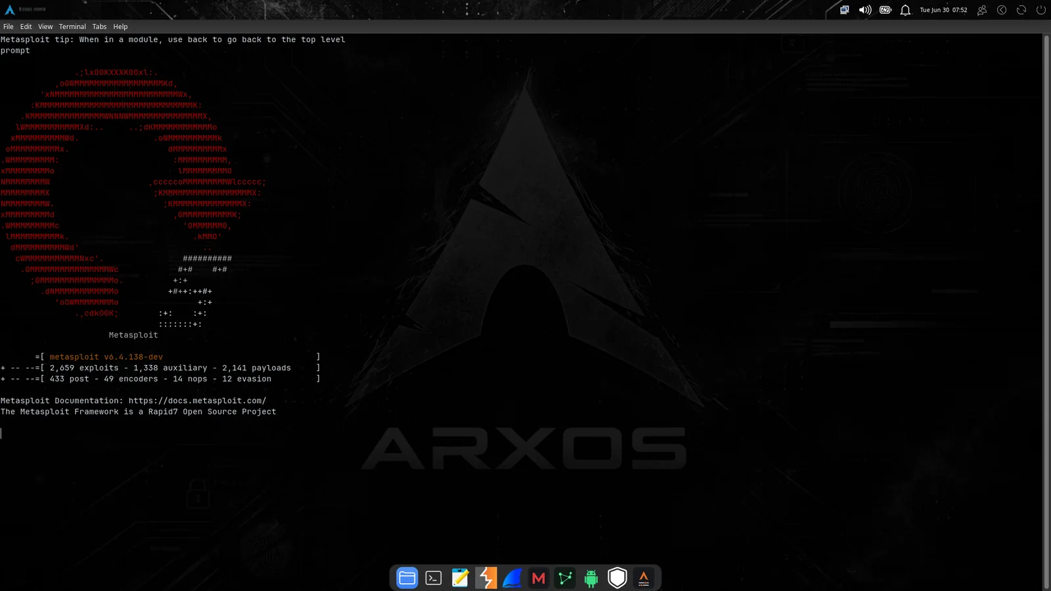This screenshot has height=591, width=1051.
Task: Open the red M application in dock
Action: tap(539, 578)
